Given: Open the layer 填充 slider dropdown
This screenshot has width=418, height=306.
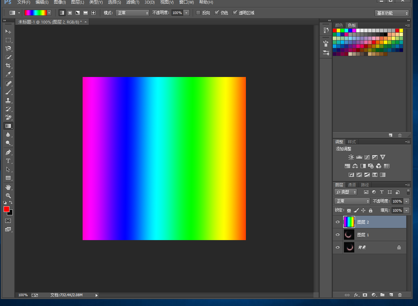Looking at the screenshot, I should (407, 210).
